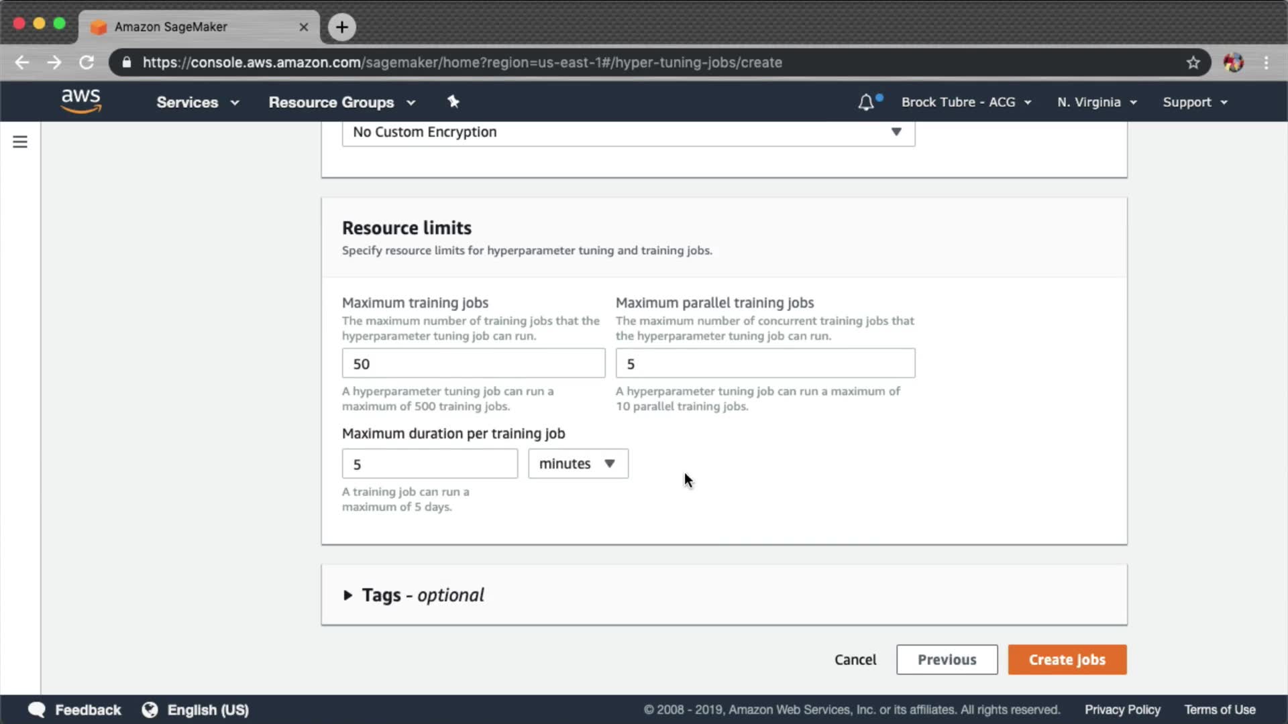This screenshot has height=724, width=1288.
Task: Open a new browser tab
Action: (342, 27)
